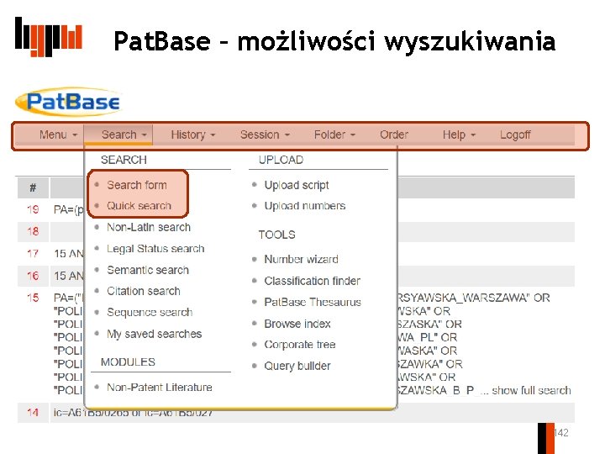
Task: Click the Order menu item
Action: click(394, 135)
